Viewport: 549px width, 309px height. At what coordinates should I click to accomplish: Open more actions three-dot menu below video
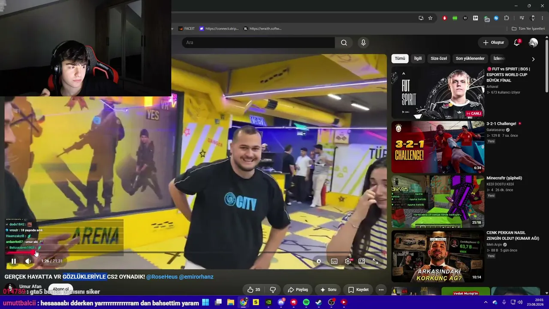381,290
